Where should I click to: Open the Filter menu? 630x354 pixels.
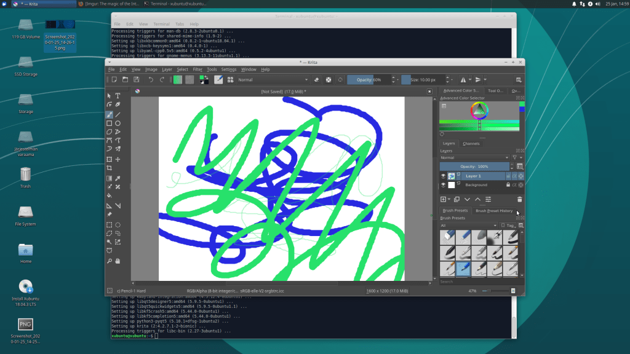(x=197, y=69)
